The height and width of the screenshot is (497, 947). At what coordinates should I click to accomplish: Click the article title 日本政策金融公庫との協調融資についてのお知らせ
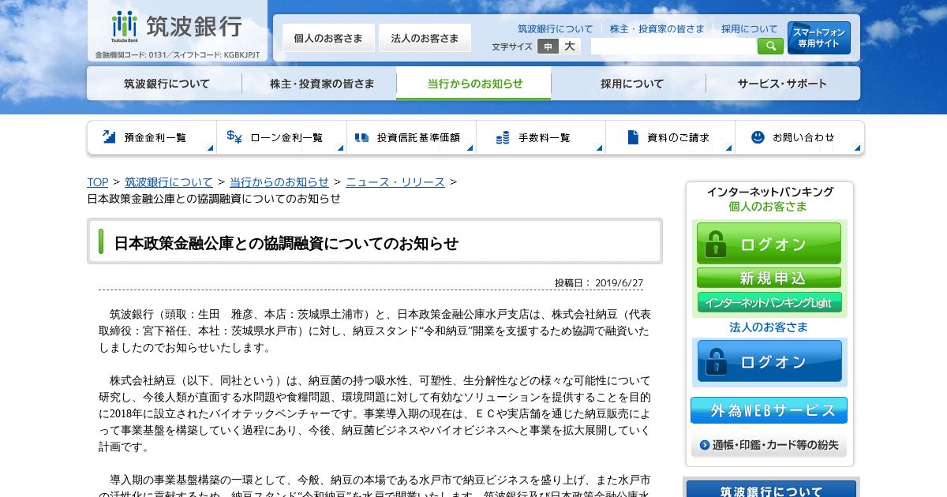[x=286, y=243]
